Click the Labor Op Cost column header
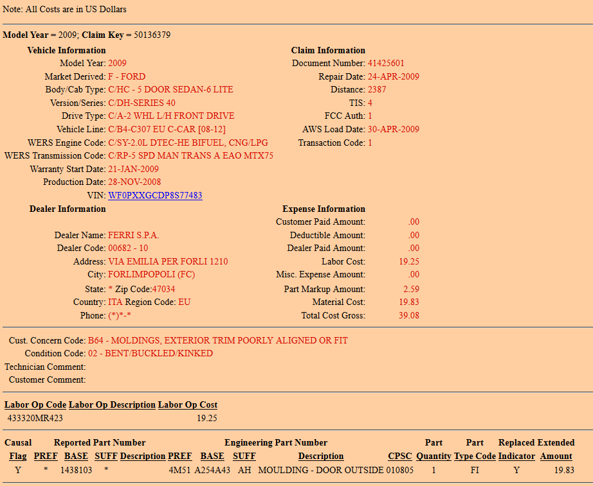The image size is (593, 486). pos(188,405)
